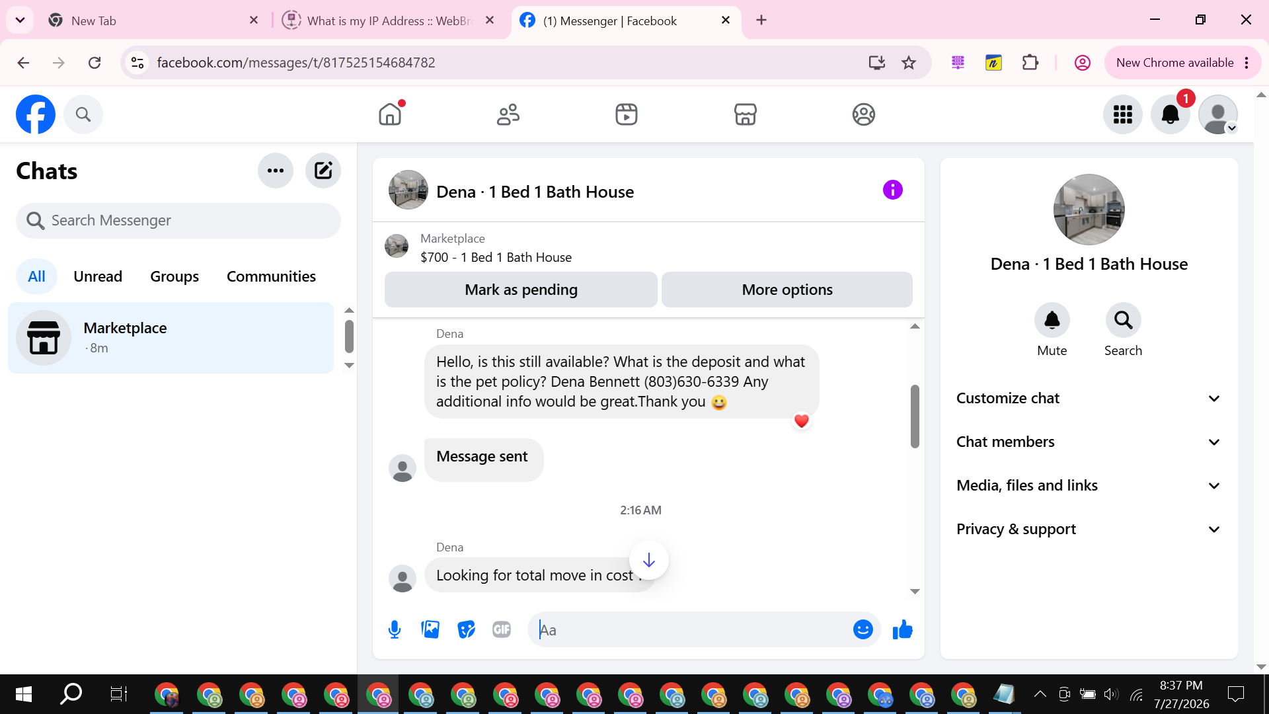Open the Facebook home logo
This screenshot has width=1269, height=714.
(x=36, y=114)
